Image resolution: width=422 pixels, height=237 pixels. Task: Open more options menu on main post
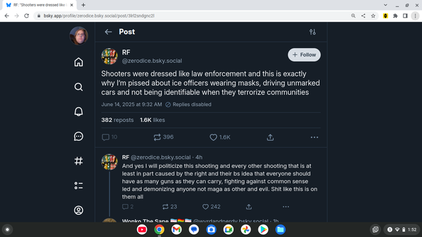tap(315, 138)
